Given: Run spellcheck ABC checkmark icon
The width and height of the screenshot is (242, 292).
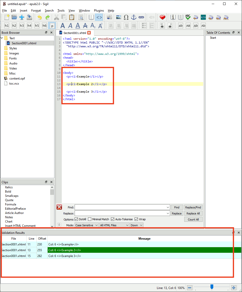Looking at the screenshot, I should [x=188, y=17].
